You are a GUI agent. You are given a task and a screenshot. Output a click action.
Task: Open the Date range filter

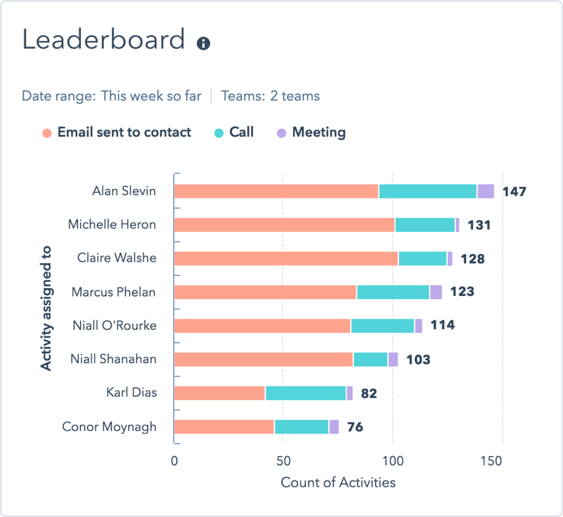click(111, 96)
